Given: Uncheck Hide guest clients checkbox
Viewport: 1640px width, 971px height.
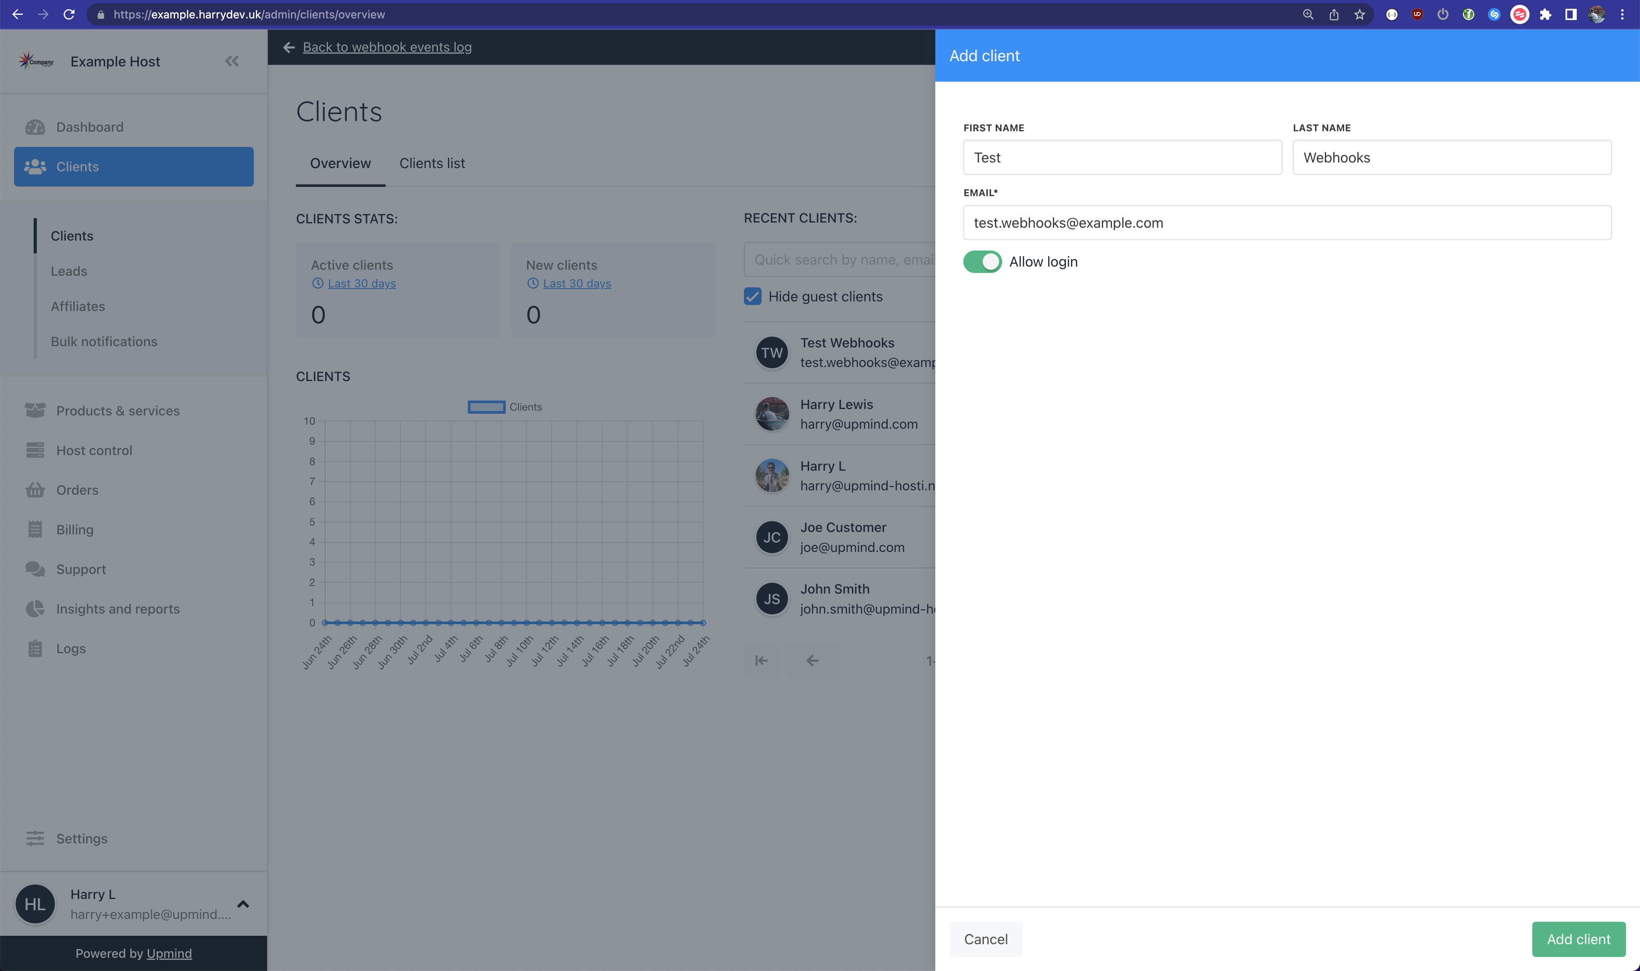Looking at the screenshot, I should coord(753,297).
